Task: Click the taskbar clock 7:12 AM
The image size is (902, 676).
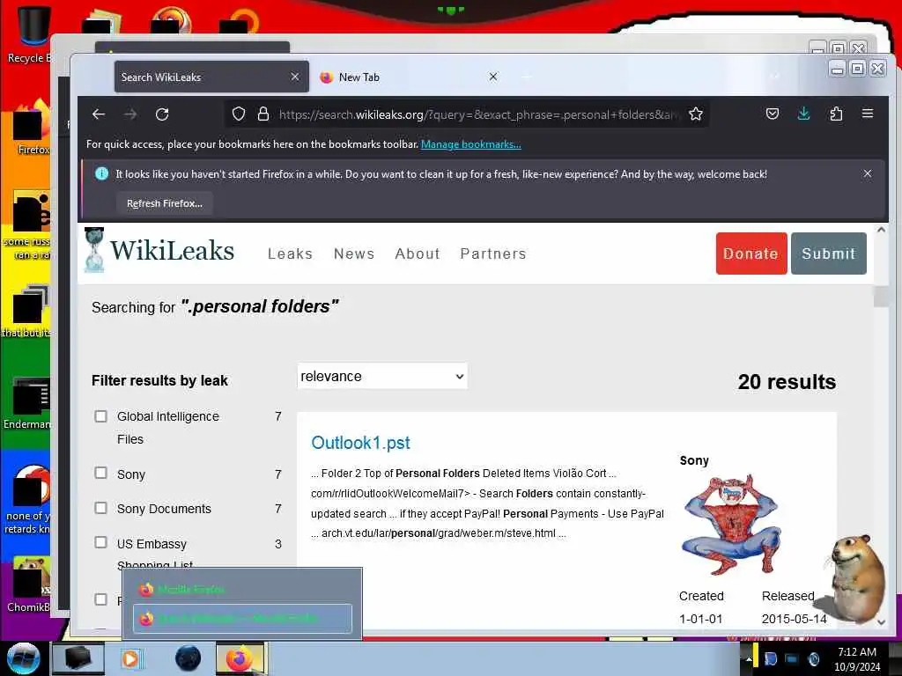Action: (856, 652)
